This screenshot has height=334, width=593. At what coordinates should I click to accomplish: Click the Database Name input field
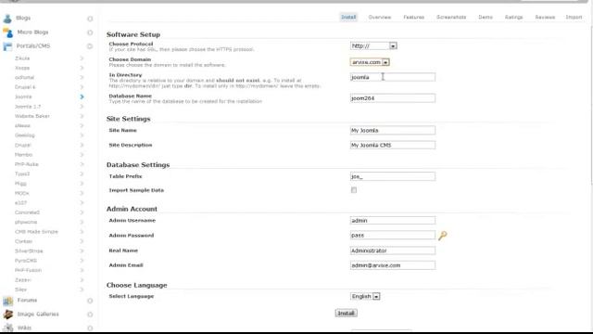[x=393, y=98]
